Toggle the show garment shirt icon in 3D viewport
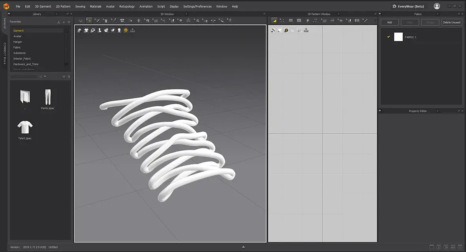The width and height of the screenshot is (466, 252). point(86,30)
